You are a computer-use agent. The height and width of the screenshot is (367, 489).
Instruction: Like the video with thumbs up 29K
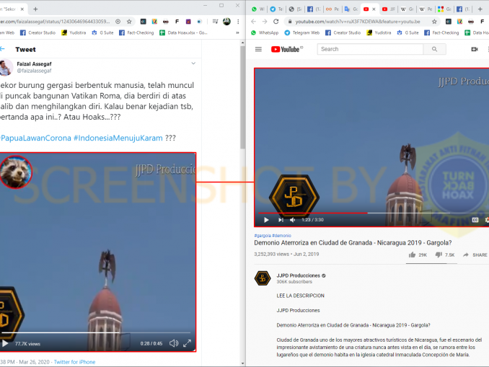tap(418, 255)
